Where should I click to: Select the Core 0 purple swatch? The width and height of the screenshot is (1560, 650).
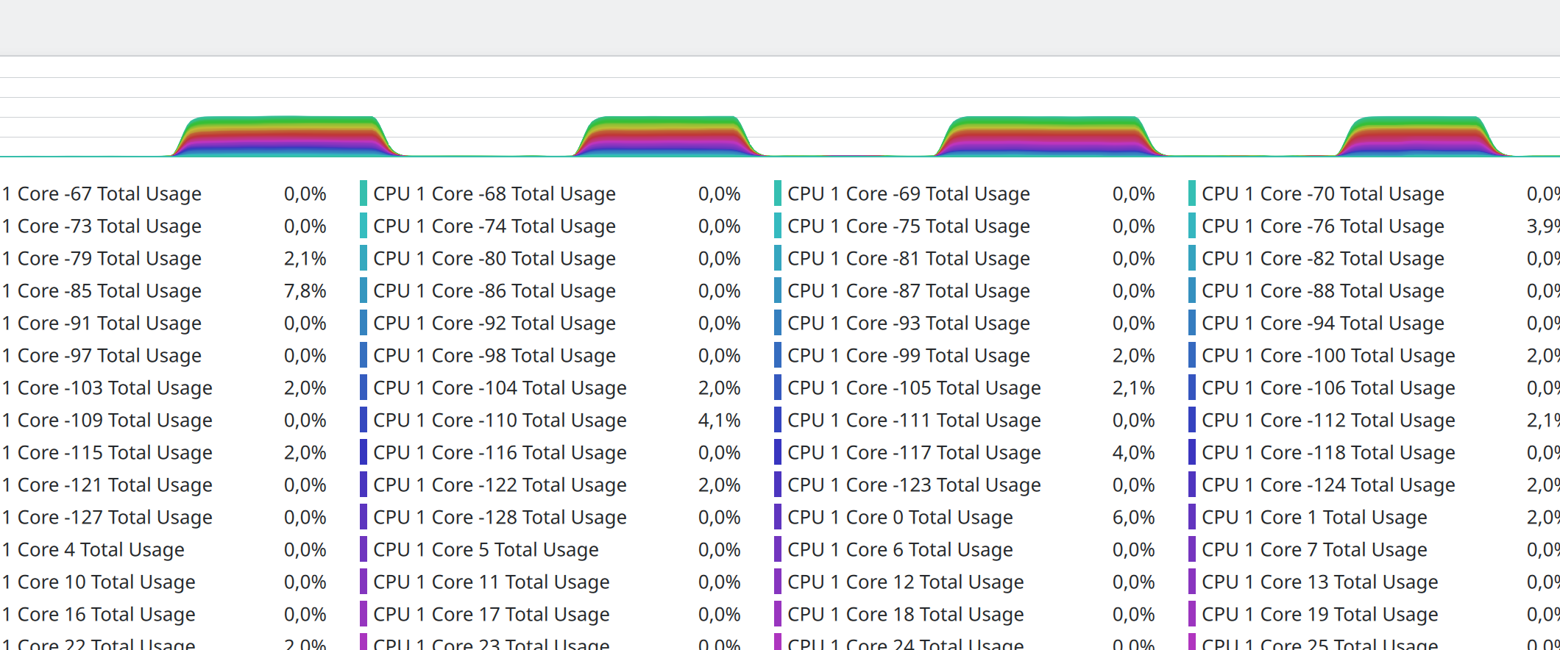(778, 517)
